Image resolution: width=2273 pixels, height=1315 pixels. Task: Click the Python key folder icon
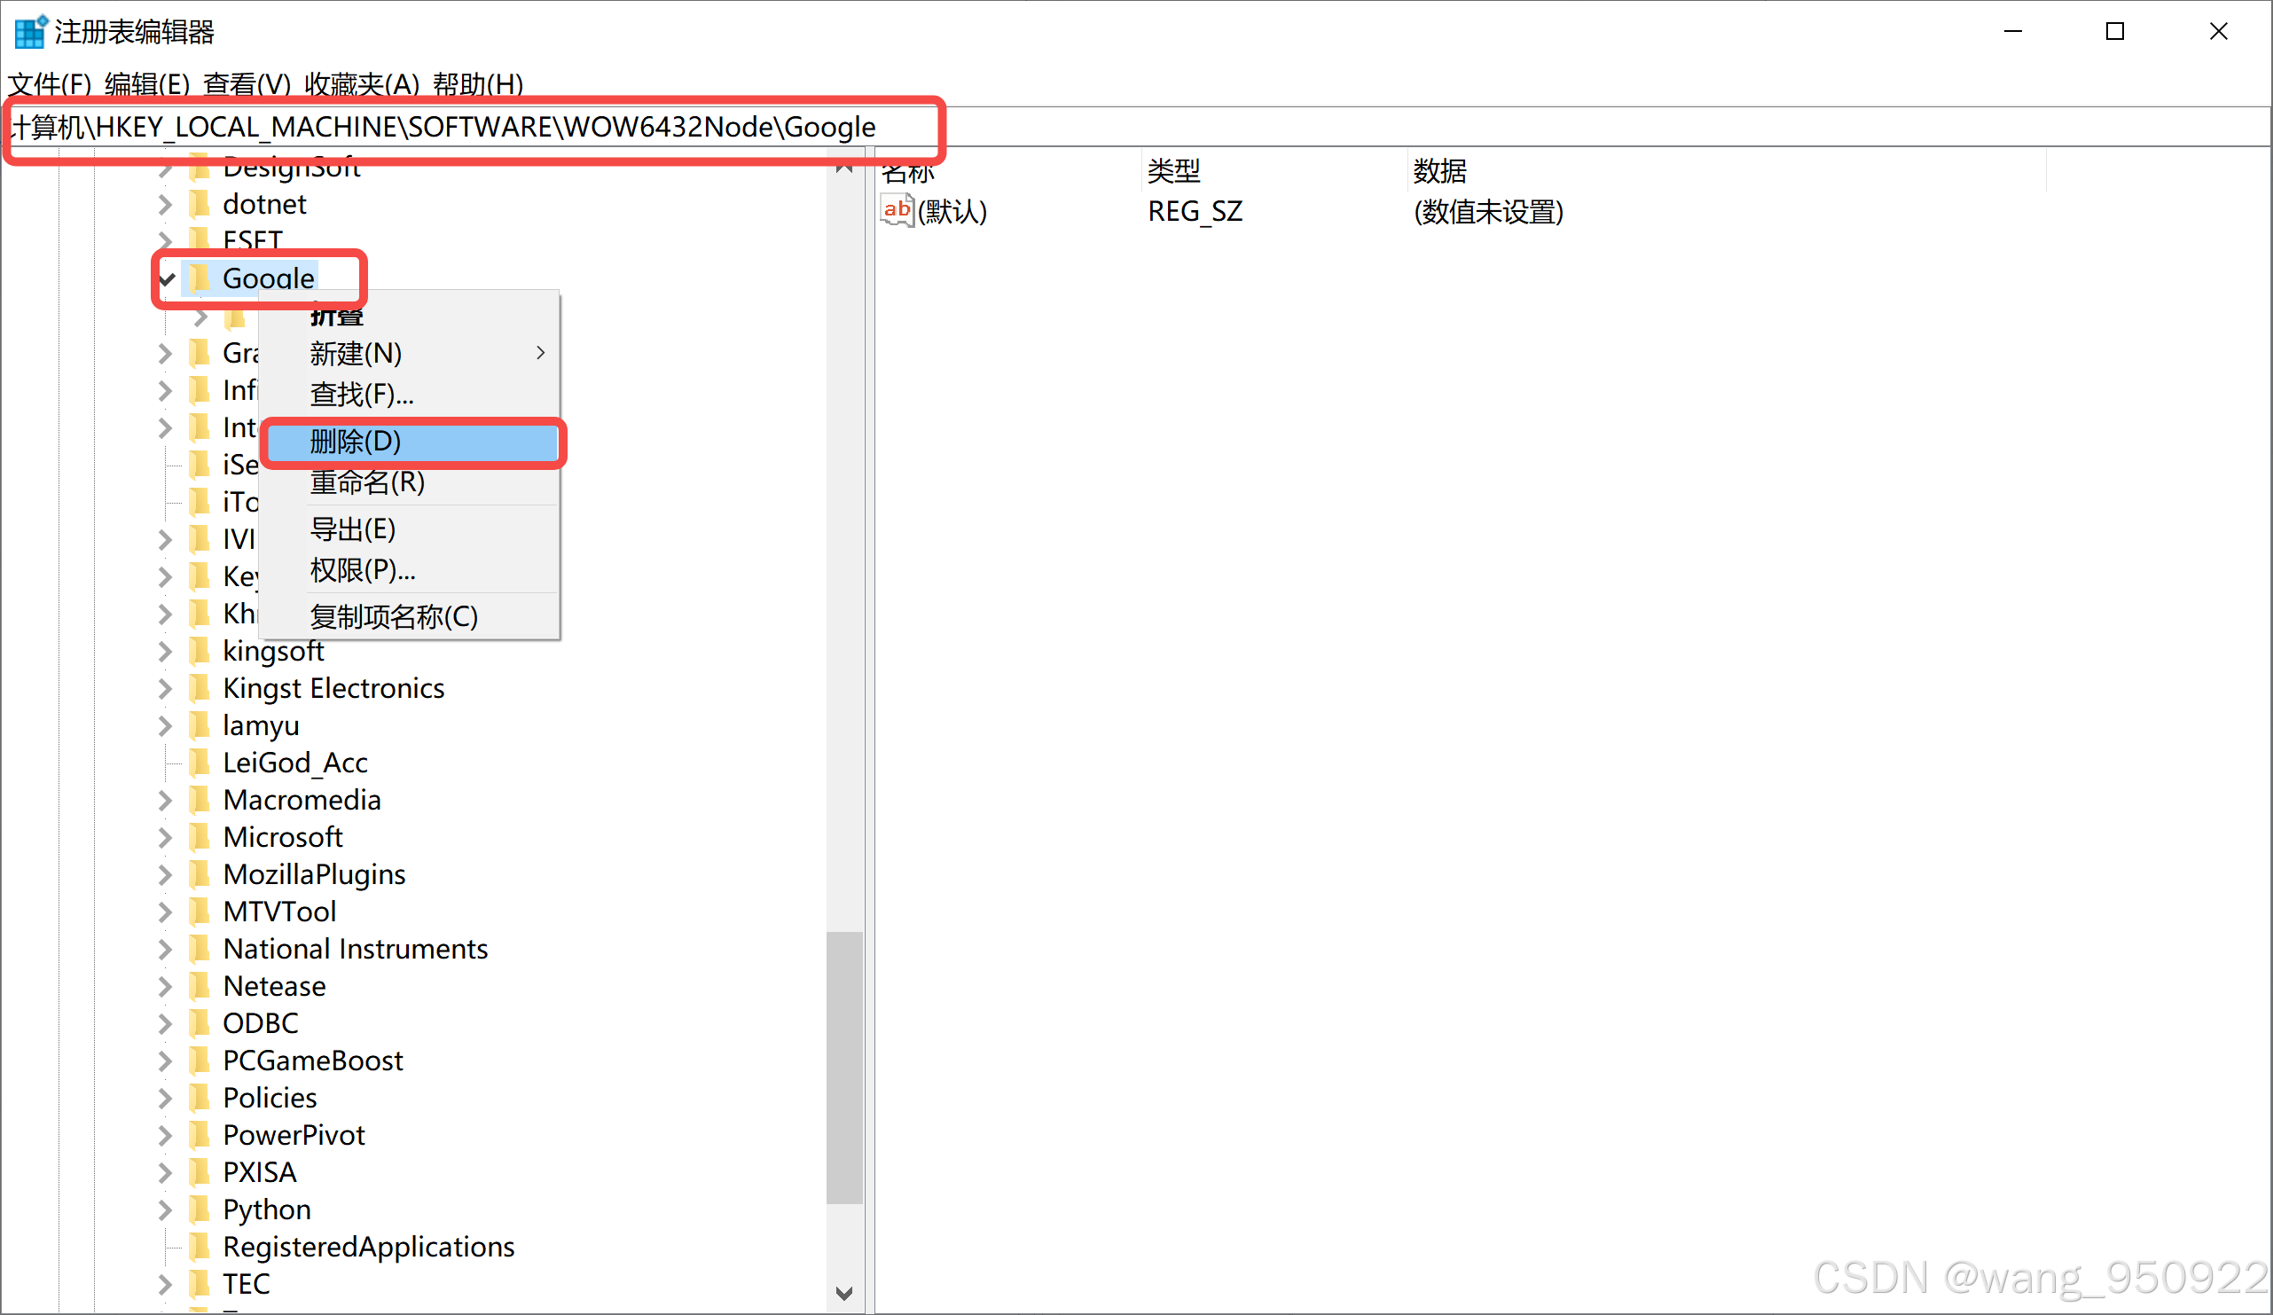[200, 1209]
